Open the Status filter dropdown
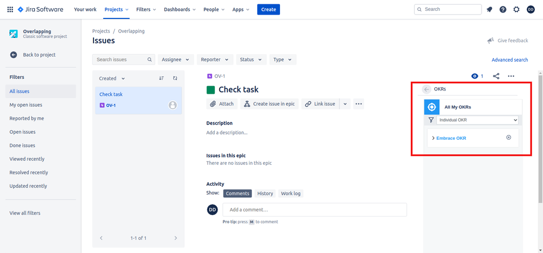 coord(251,60)
